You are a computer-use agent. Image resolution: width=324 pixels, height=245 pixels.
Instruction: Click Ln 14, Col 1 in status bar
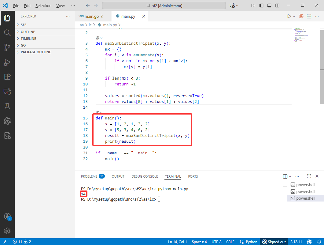[177, 242]
